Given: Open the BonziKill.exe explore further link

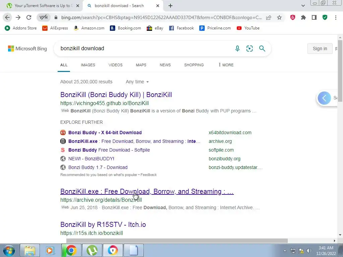Looking at the screenshot, I should [134, 142].
